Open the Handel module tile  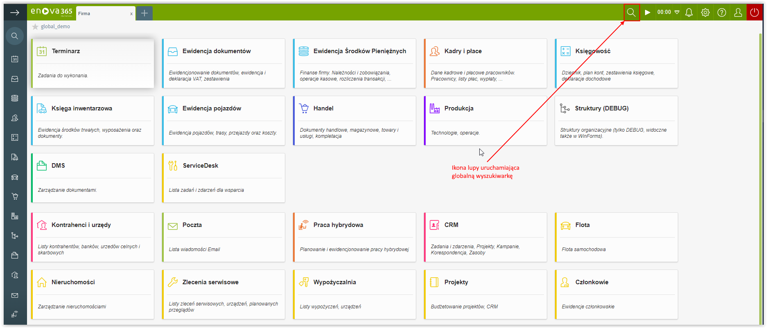coord(354,121)
